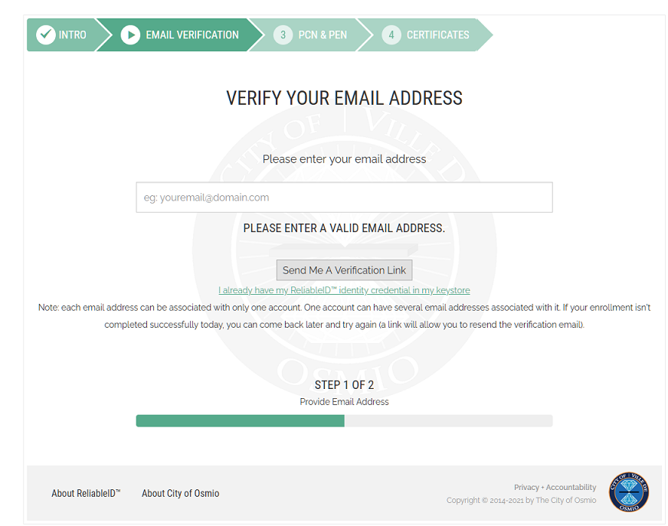668x526 pixels.
Task: Click the gray unfilled part of progress bar
Action: tap(448, 420)
